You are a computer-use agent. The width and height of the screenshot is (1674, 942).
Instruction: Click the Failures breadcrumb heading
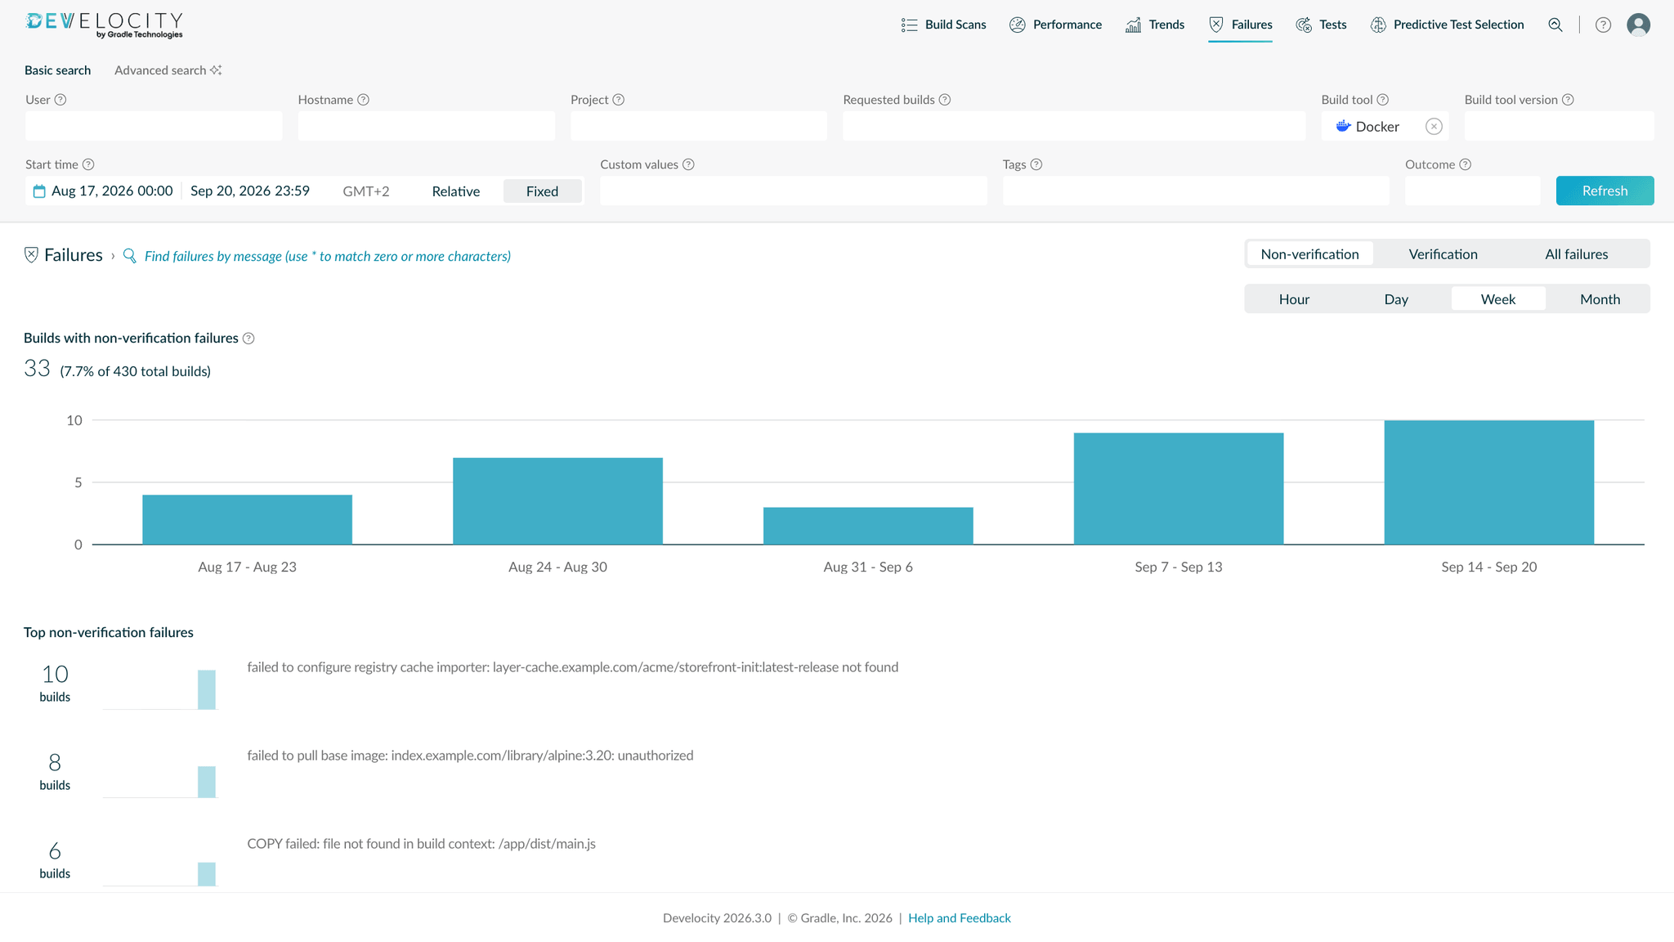[74, 255]
